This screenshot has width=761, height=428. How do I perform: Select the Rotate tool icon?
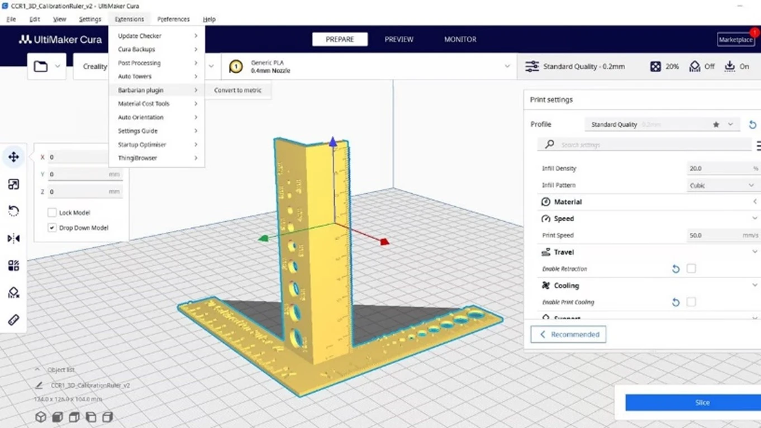point(13,211)
